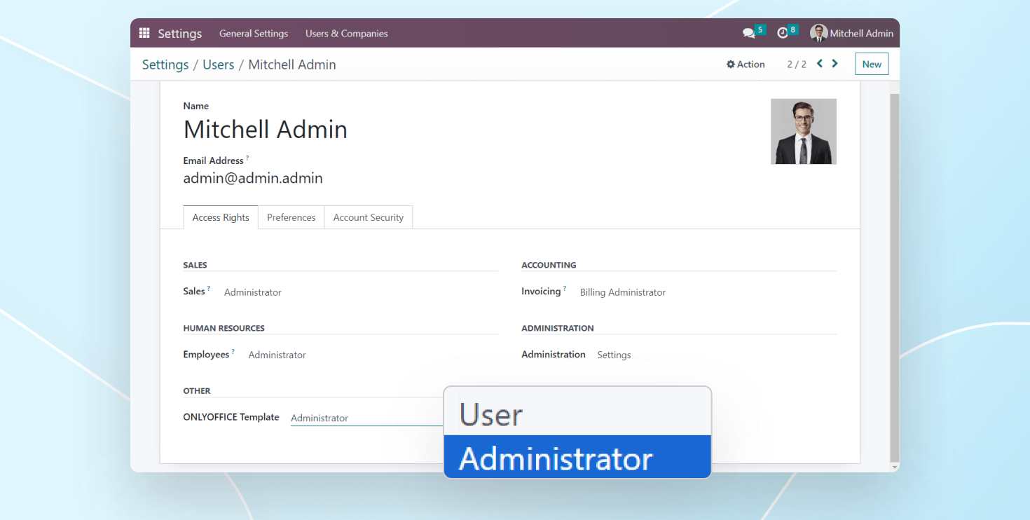1030x520 pixels.
Task: Click the user profile photo thumbnail
Action: coord(803,132)
